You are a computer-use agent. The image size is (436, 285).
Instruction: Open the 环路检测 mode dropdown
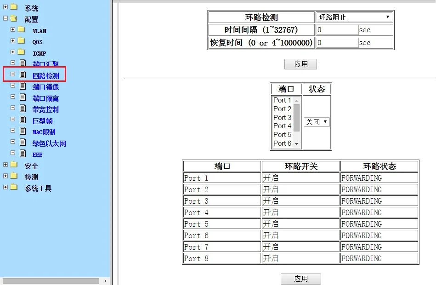pyautogui.click(x=354, y=17)
